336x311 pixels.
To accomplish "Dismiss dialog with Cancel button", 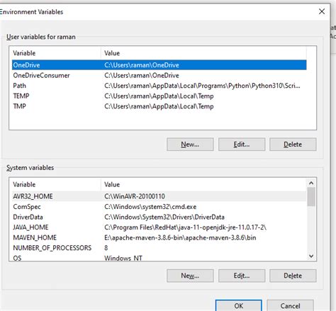I will tap(290, 305).
